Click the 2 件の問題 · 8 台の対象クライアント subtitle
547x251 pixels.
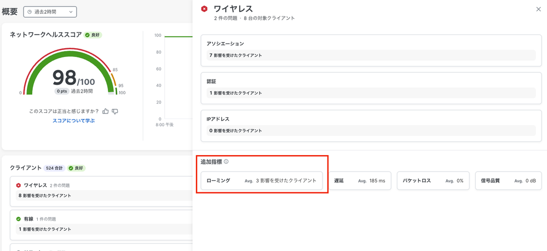tap(254, 18)
